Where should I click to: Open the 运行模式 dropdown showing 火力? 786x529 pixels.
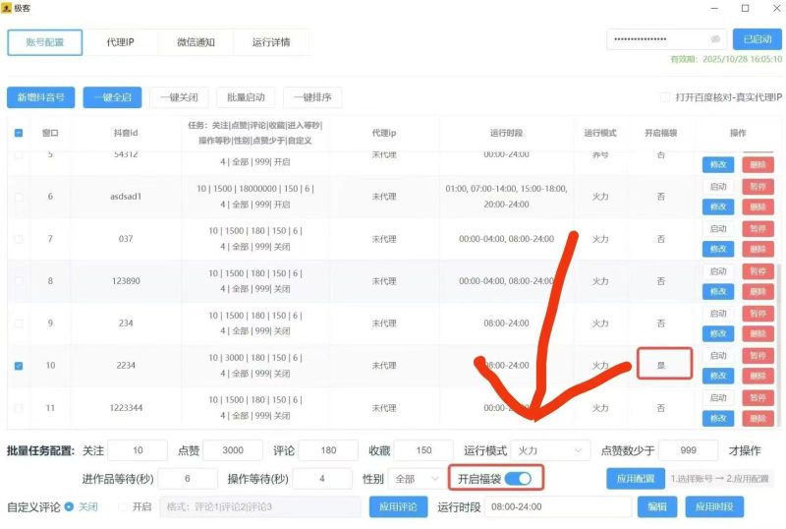coord(552,450)
